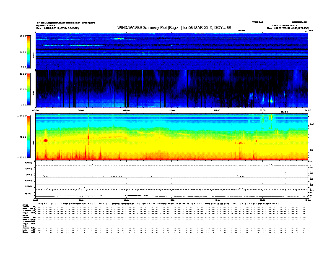Viewport: 332px width, 257px height.
Task: Click the bright emission near 21:00 in RAD1
Action: [x=272, y=99]
